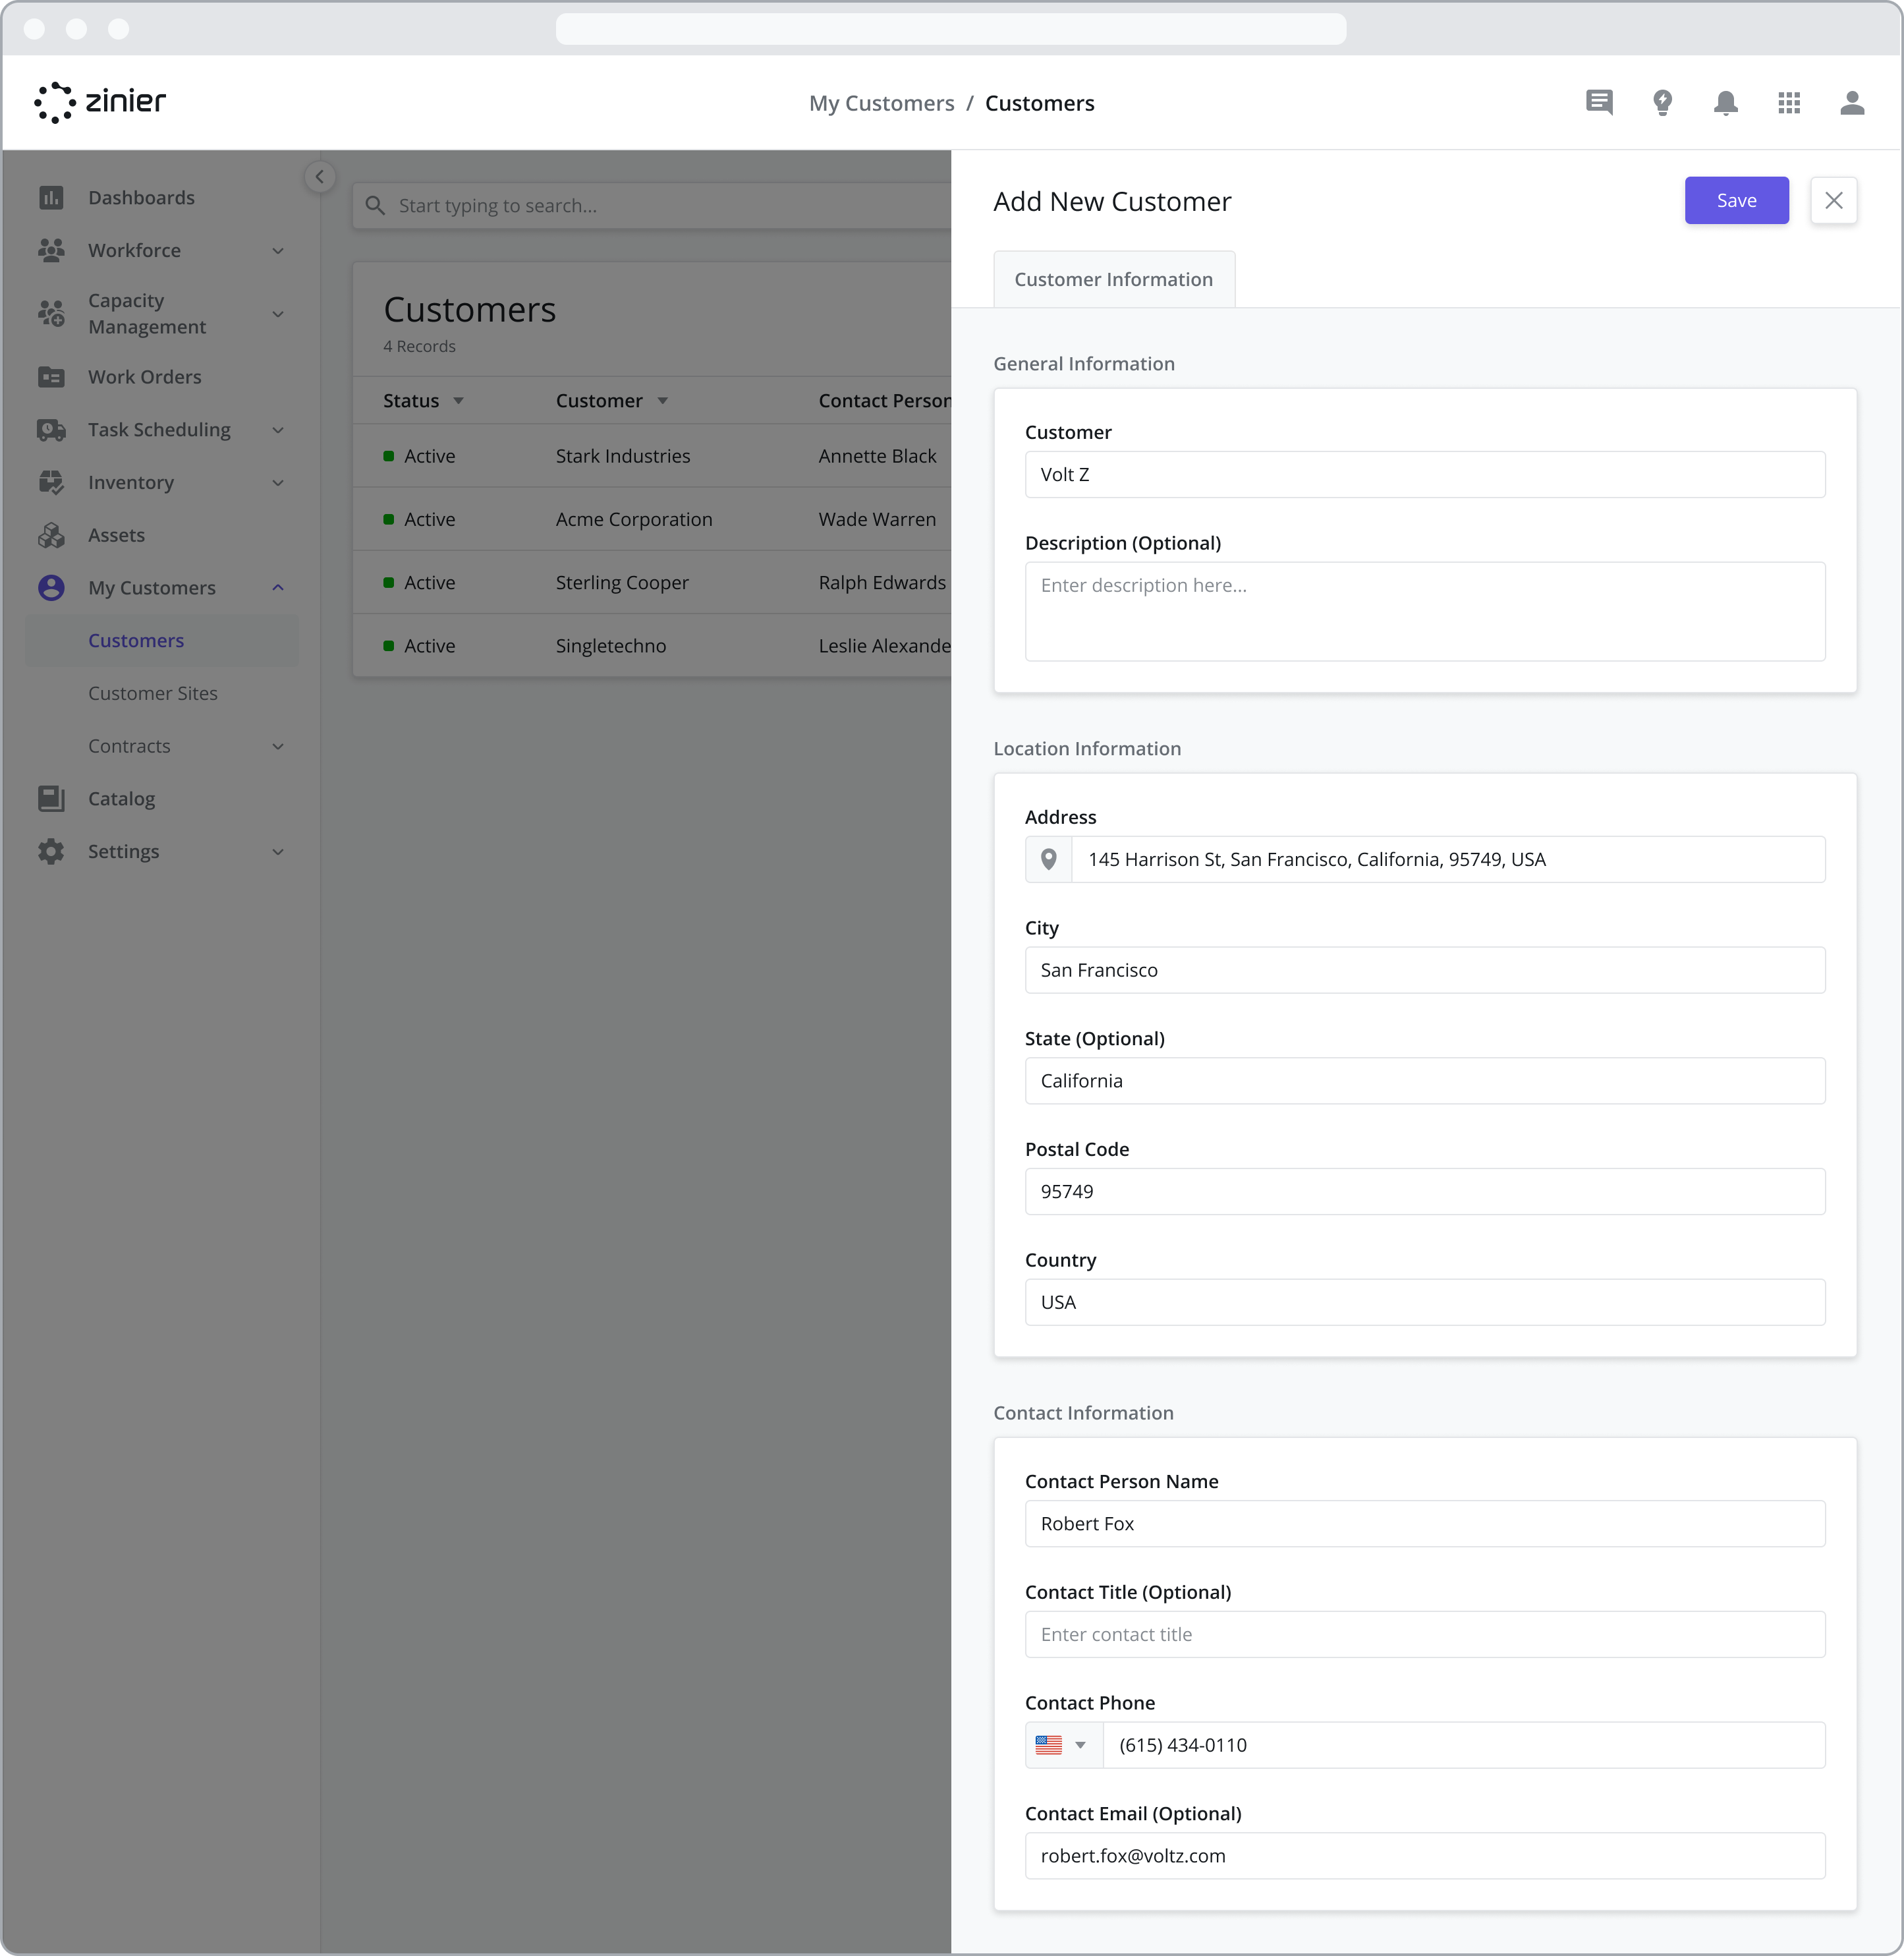Click the lightbulb tips icon

(x=1662, y=103)
